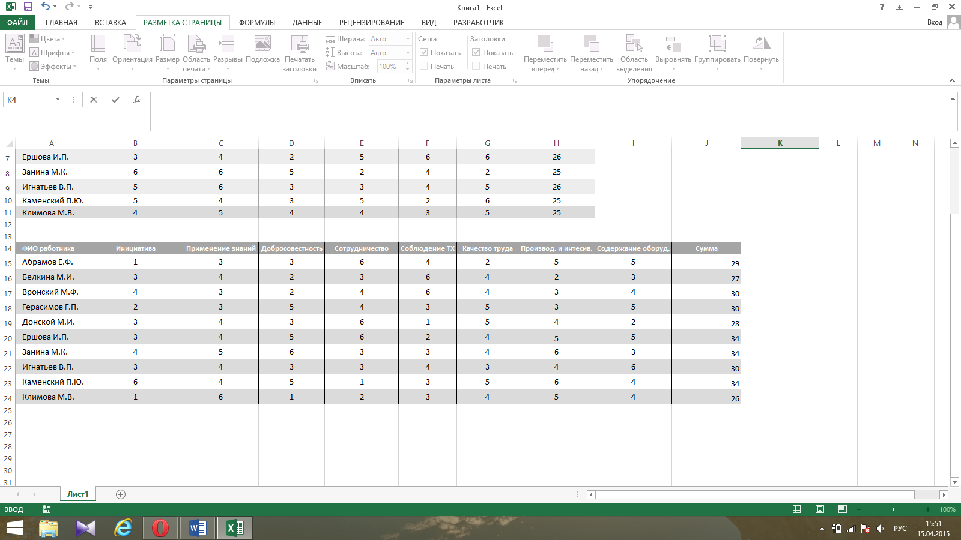The width and height of the screenshot is (961, 540).
Task: Click in the formula bar input
Action: coord(550,112)
